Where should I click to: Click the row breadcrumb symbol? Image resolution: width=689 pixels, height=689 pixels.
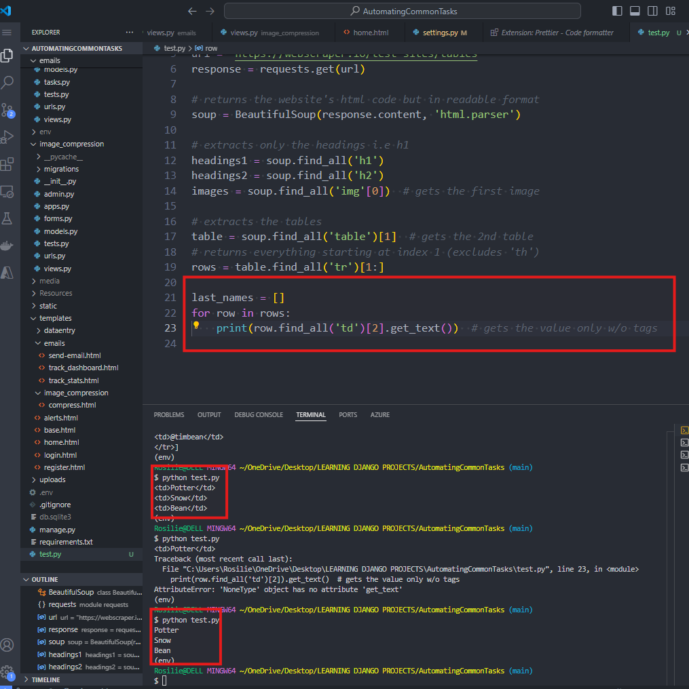click(206, 48)
